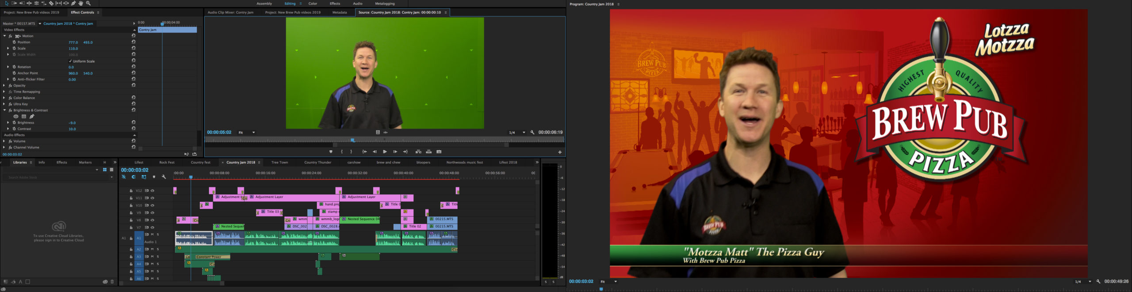Open Source monitor button editor plus
1132x292 pixels.
tap(560, 152)
